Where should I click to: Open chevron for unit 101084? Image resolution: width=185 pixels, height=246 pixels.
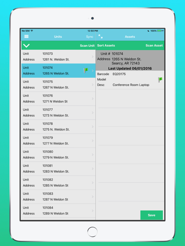tap(92, 210)
